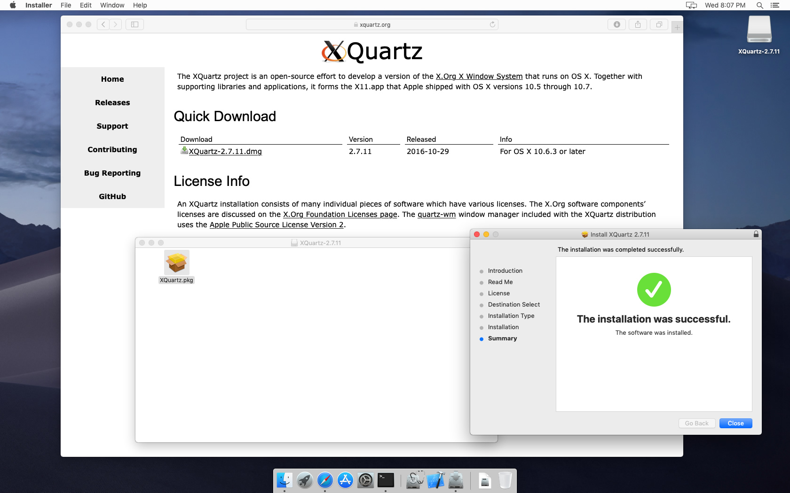Open the Trash in the Dock
The width and height of the screenshot is (790, 493).
click(505, 480)
